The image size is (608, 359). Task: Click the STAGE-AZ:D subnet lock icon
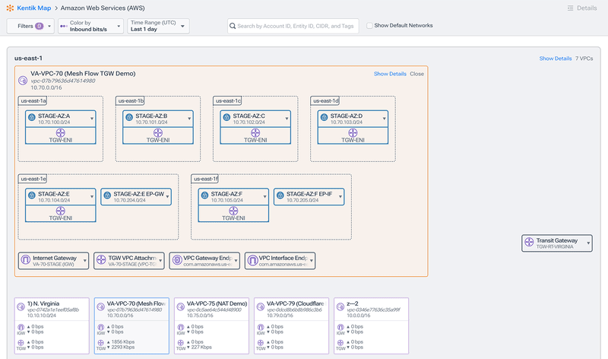click(324, 117)
